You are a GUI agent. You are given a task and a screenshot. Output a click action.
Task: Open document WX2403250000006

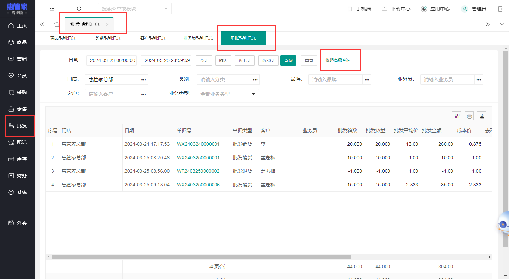198,185
